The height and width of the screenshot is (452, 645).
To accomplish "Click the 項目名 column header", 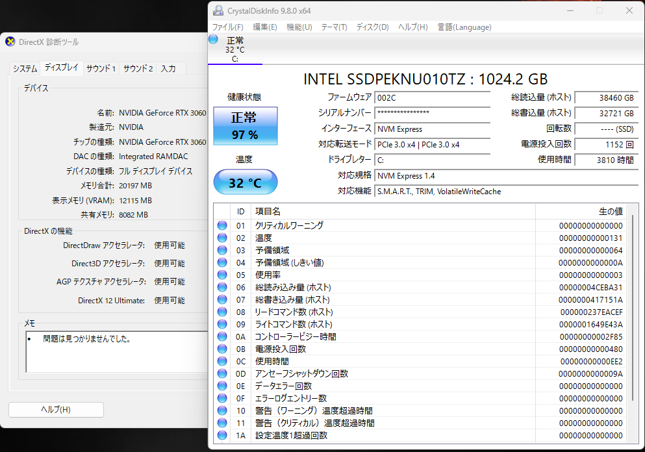I will point(393,212).
